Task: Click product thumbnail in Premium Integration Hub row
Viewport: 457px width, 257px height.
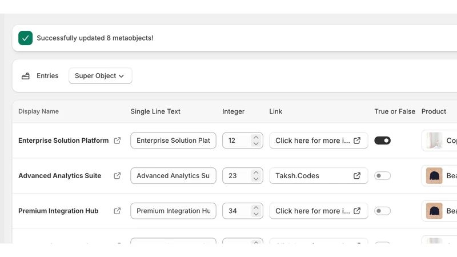Action: click(x=434, y=211)
